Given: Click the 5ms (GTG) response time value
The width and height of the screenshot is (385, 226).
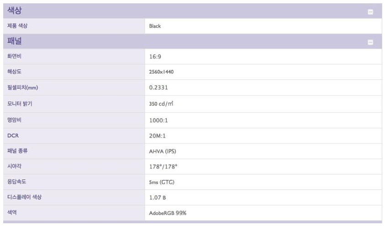Looking at the screenshot, I should click(x=162, y=182).
